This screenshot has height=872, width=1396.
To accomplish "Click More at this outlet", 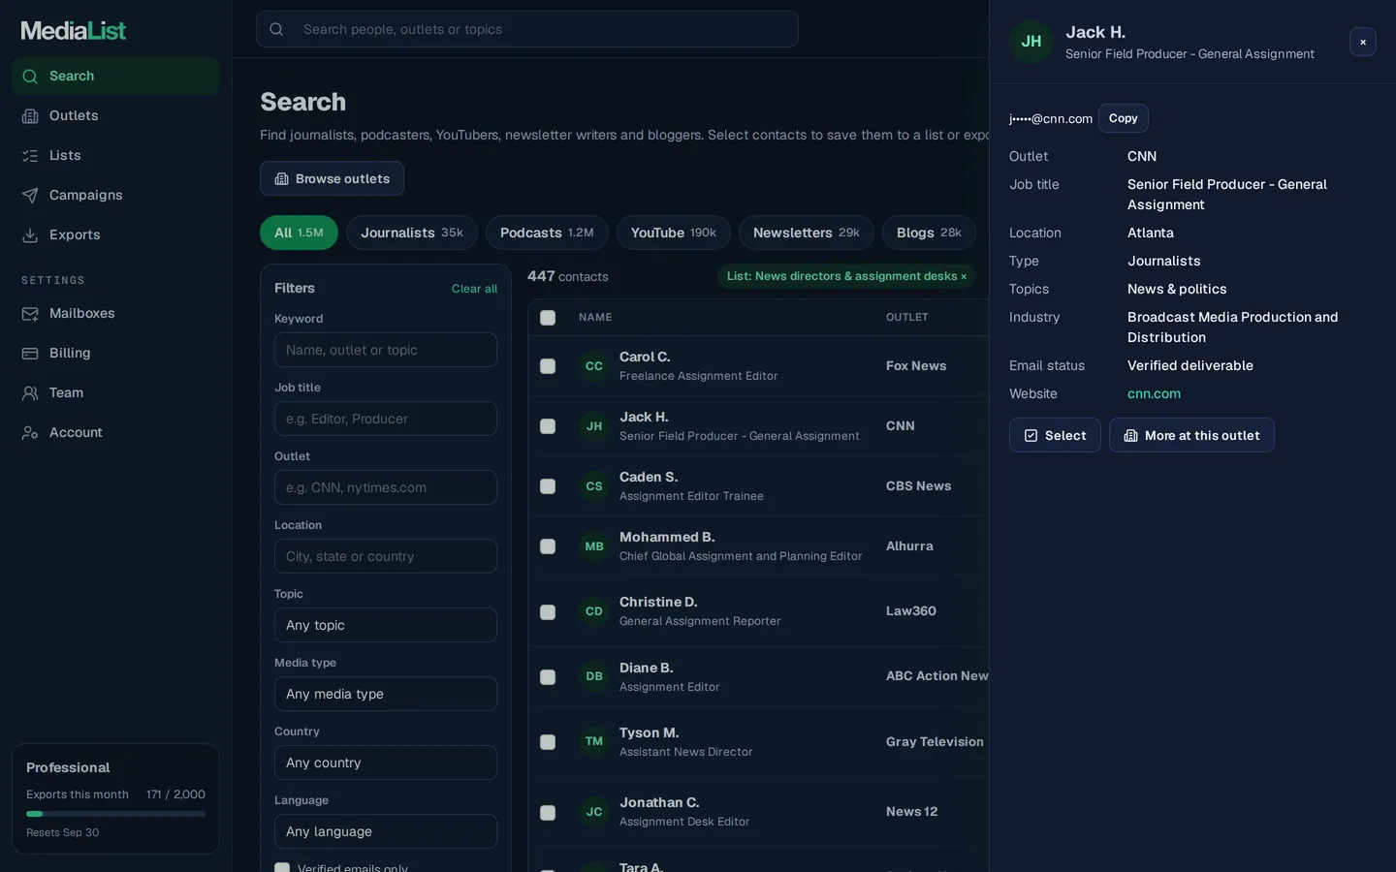I will click(x=1191, y=435).
